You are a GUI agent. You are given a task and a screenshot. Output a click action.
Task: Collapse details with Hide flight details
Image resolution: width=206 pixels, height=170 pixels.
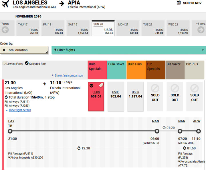(20, 110)
